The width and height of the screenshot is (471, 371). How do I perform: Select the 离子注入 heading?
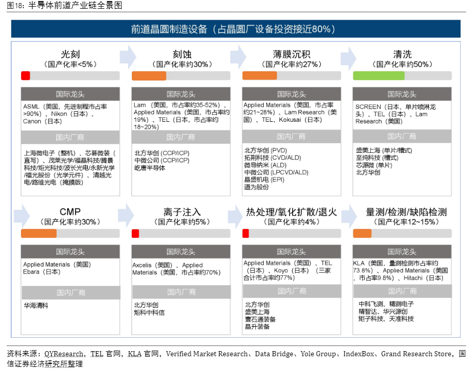pyautogui.click(x=182, y=212)
